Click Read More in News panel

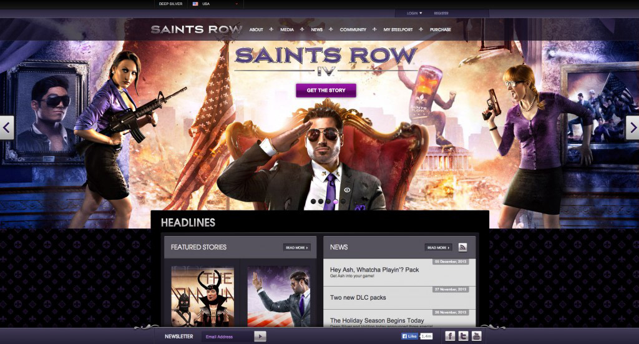coord(438,247)
